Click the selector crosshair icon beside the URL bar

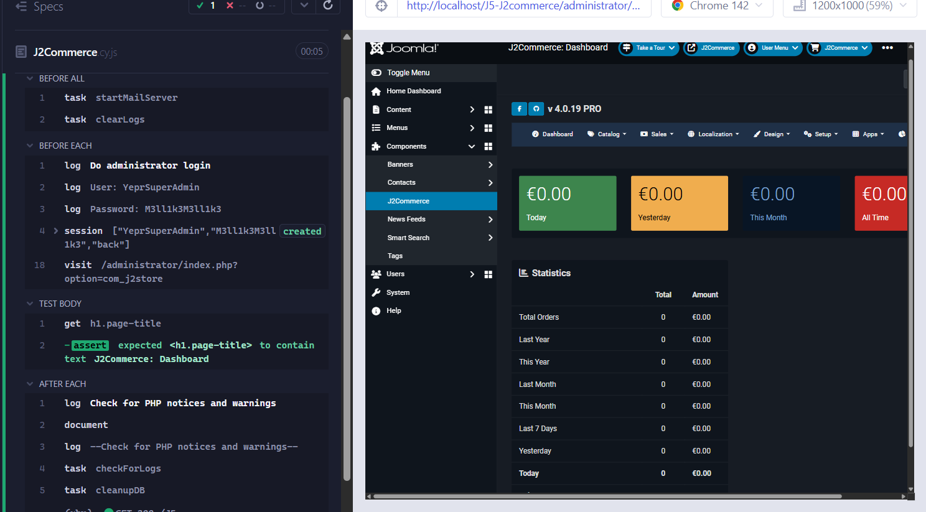coord(381,5)
